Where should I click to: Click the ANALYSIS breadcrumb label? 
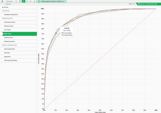pos(8,4)
